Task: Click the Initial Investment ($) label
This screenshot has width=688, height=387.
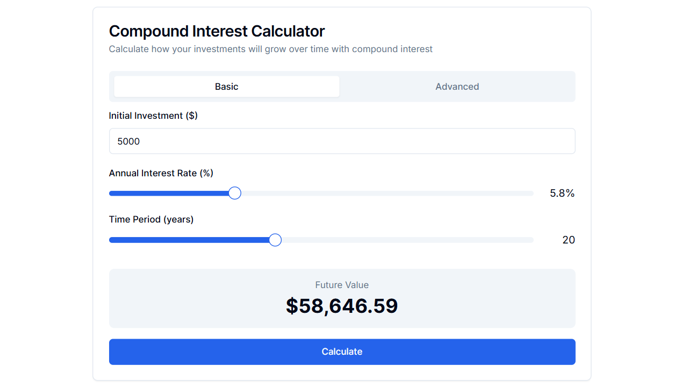Action: (x=153, y=116)
